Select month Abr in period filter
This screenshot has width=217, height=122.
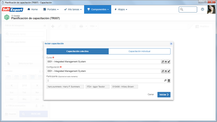(12, 99)
